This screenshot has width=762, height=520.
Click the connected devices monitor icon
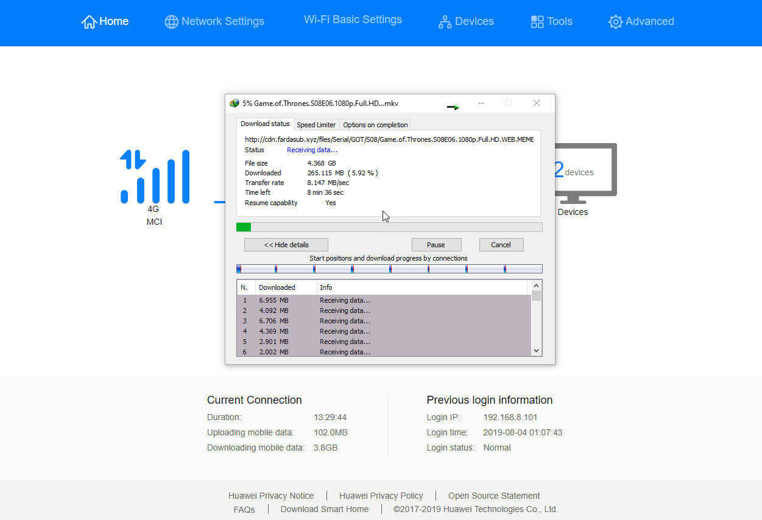pos(585,174)
